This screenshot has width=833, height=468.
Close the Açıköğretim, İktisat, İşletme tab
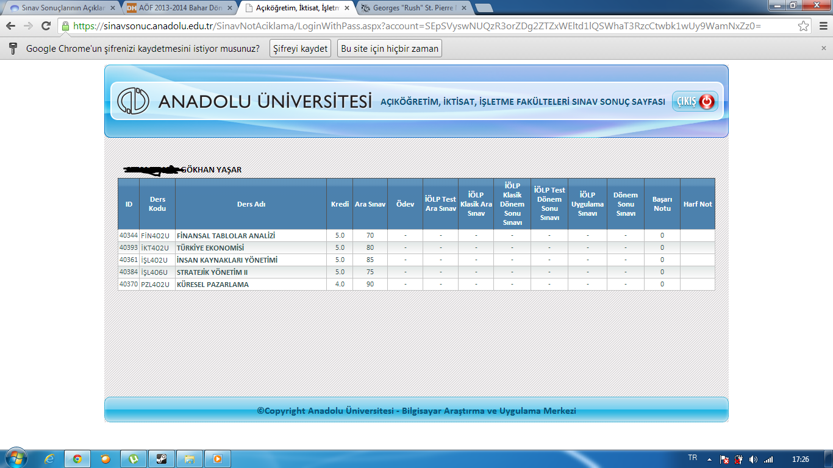[x=346, y=9]
